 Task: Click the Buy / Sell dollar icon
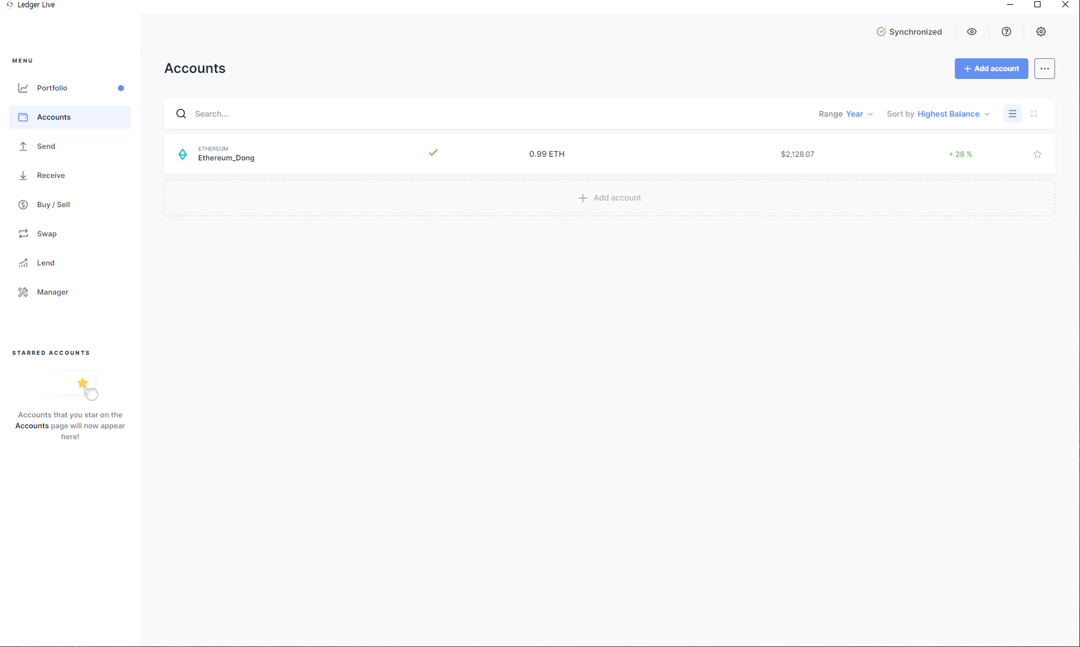(x=23, y=205)
